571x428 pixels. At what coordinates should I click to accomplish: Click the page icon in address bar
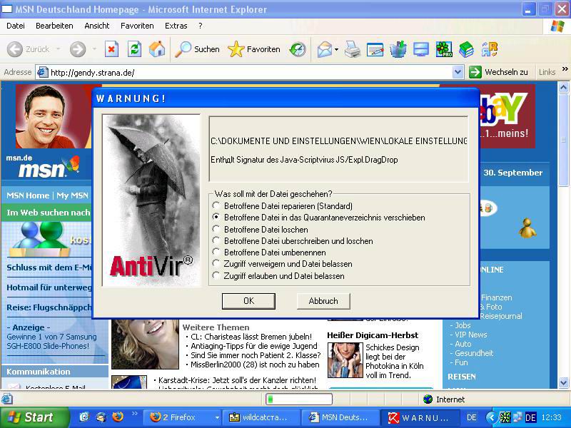pyautogui.click(x=43, y=72)
